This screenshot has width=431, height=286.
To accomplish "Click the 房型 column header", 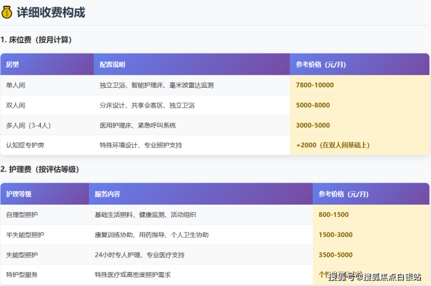I will pos(13,65).
